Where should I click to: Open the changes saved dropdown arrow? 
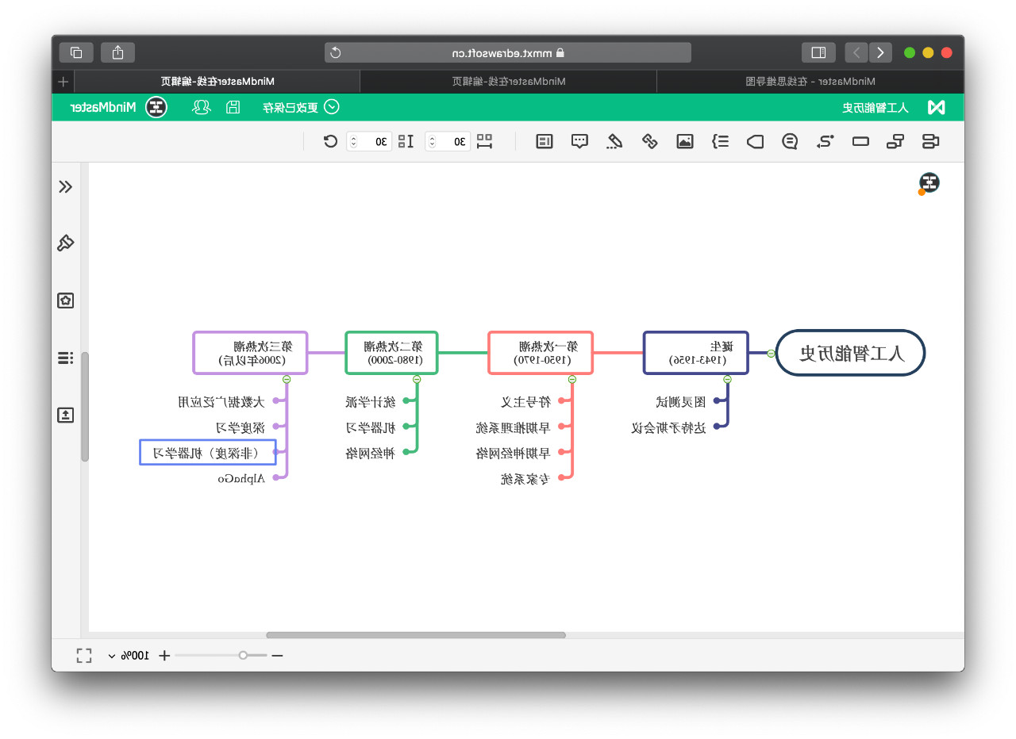[x=333, y=107]
